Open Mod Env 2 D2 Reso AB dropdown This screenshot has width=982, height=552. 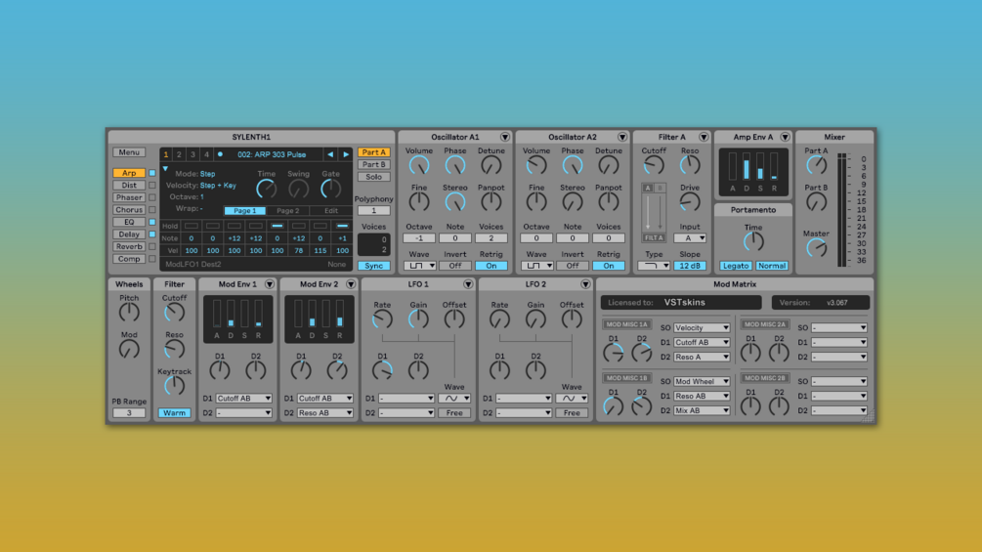click(325, 413)
